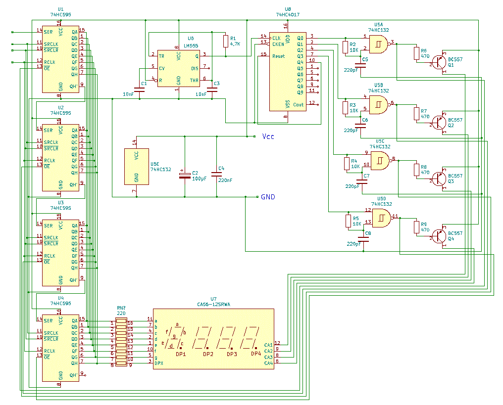Select the U5D NAND Schmitt gate
This screenshot has width=503, height=405.
coord(382,218)
